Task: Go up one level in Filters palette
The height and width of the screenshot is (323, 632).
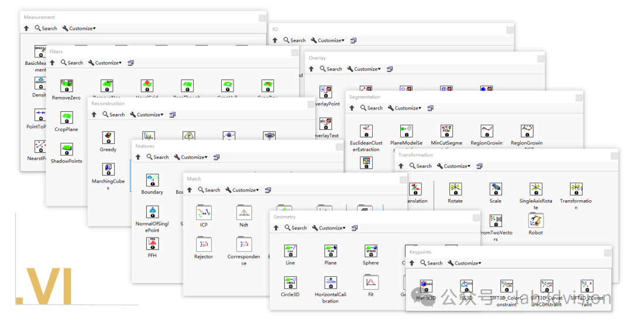Action: pos(52,63)
